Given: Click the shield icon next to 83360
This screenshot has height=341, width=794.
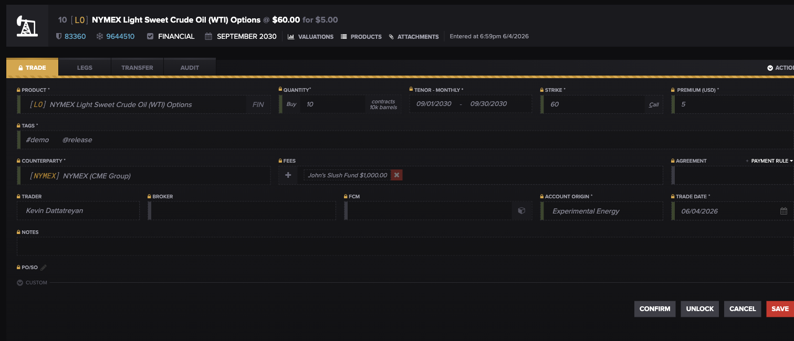Looking at the screenshot, I should [x=59, y=37].
